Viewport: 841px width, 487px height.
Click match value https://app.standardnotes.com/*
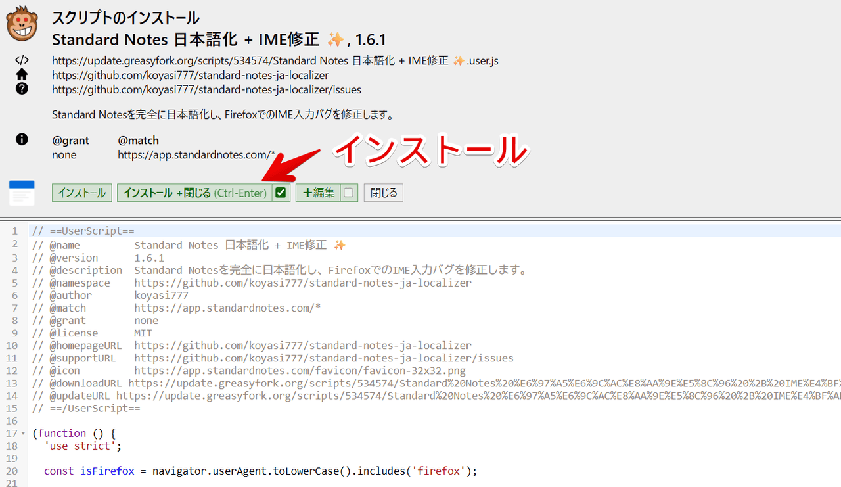196,155
